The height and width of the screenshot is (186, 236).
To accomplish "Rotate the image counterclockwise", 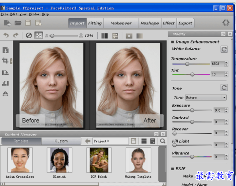I will point(6,83).
